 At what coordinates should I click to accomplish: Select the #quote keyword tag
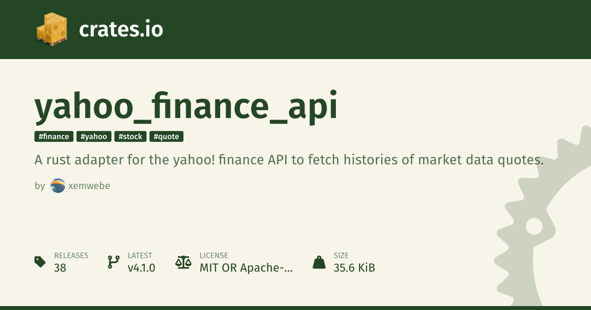(166, 136)
